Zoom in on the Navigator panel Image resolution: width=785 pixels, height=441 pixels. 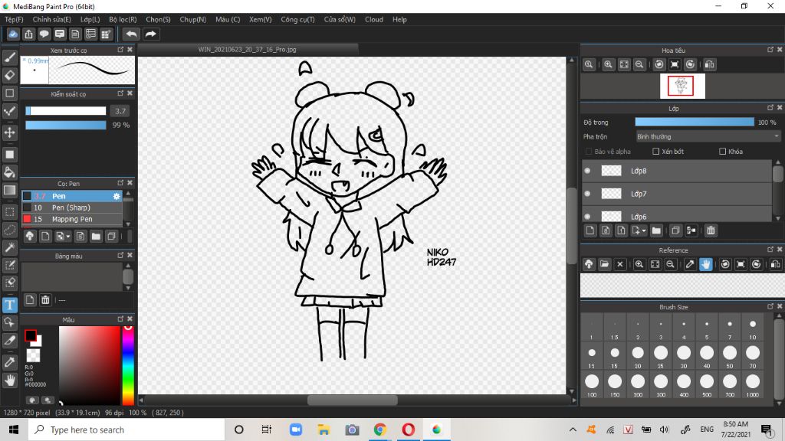point(608,64)
